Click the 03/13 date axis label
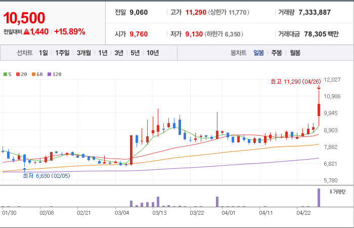The image size is (354, 228). 160,213
